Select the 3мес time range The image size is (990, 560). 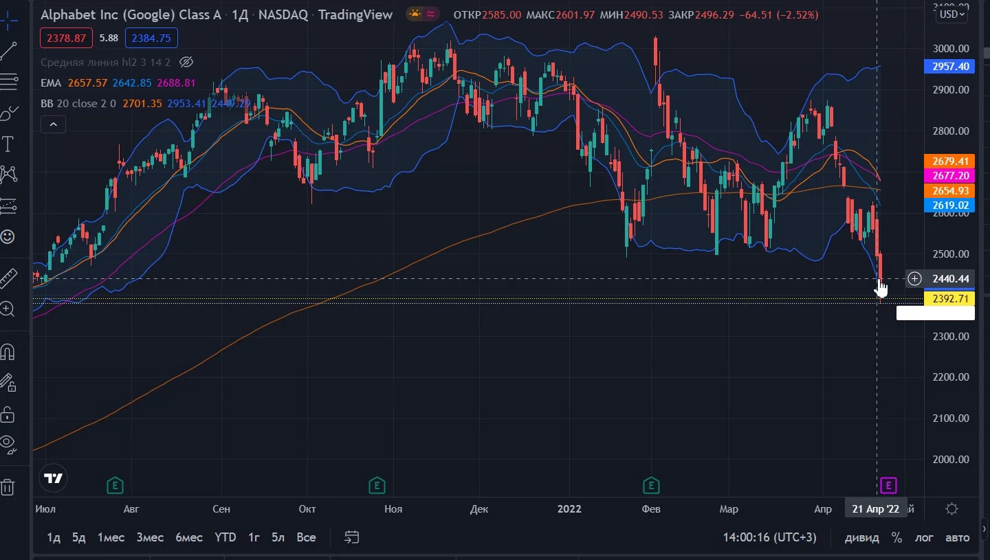[150, 537]
